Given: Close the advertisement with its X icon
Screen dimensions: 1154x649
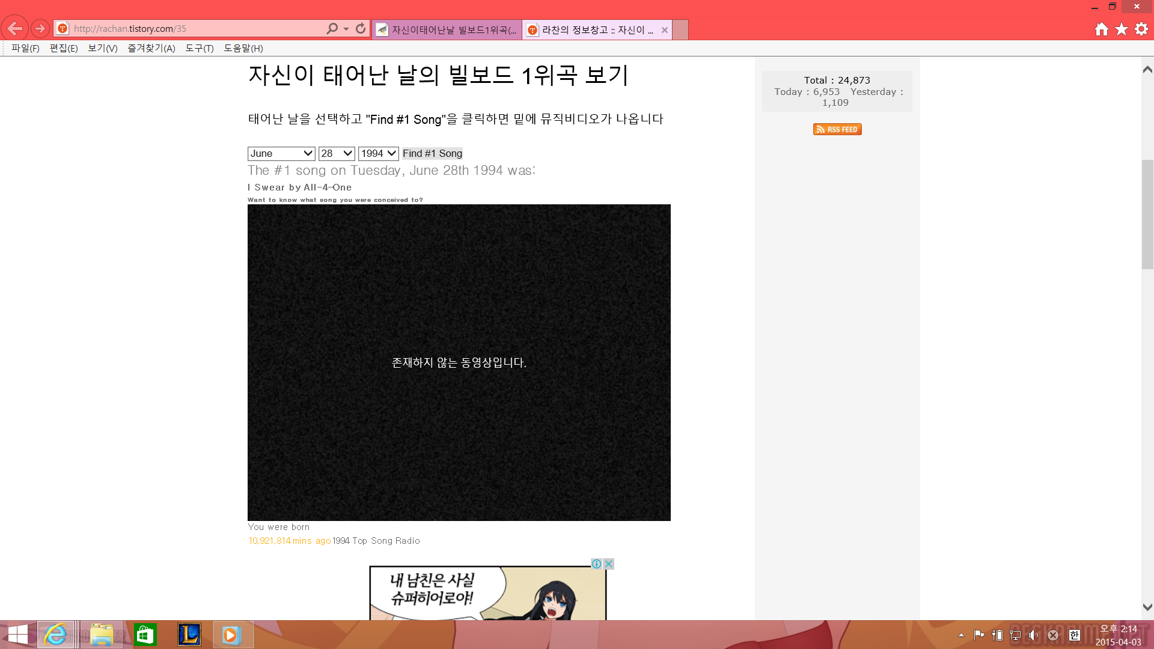Looking at the screenshot, I should click(x=608, y=564).
